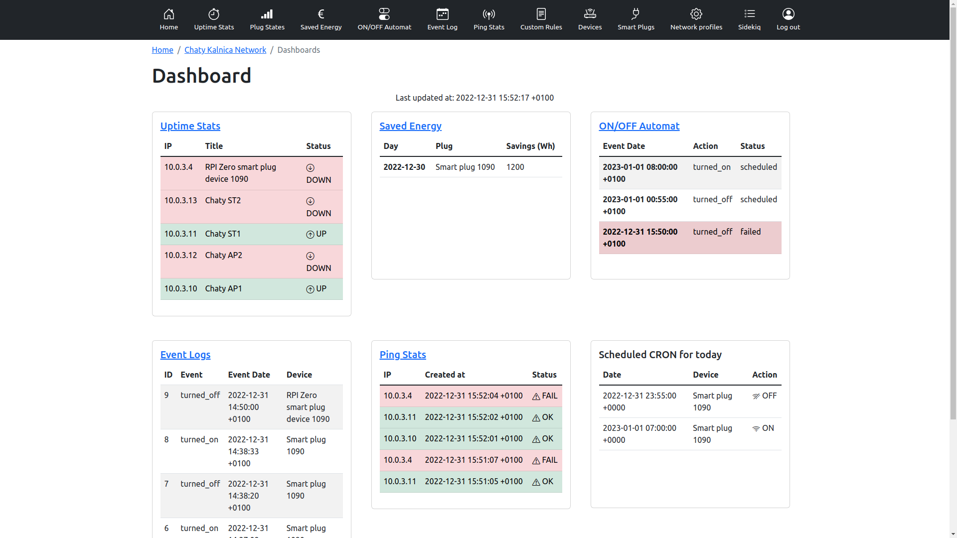
Task: Open Uptime Stats stopwatch icon
Action: (x=214, y=14)
